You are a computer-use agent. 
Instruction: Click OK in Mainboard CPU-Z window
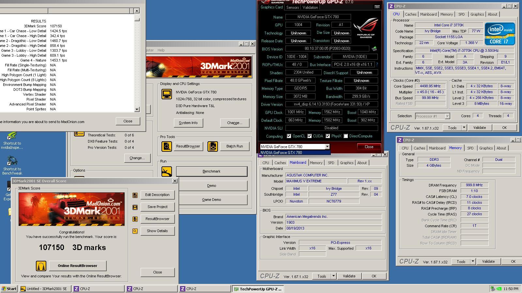point(374,276)
